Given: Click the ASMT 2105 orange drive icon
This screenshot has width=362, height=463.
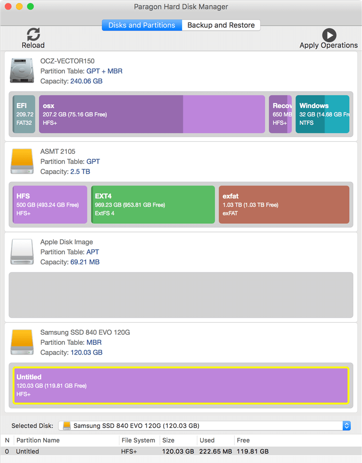Looking at the screenshot, I should [x=22, y=161].
